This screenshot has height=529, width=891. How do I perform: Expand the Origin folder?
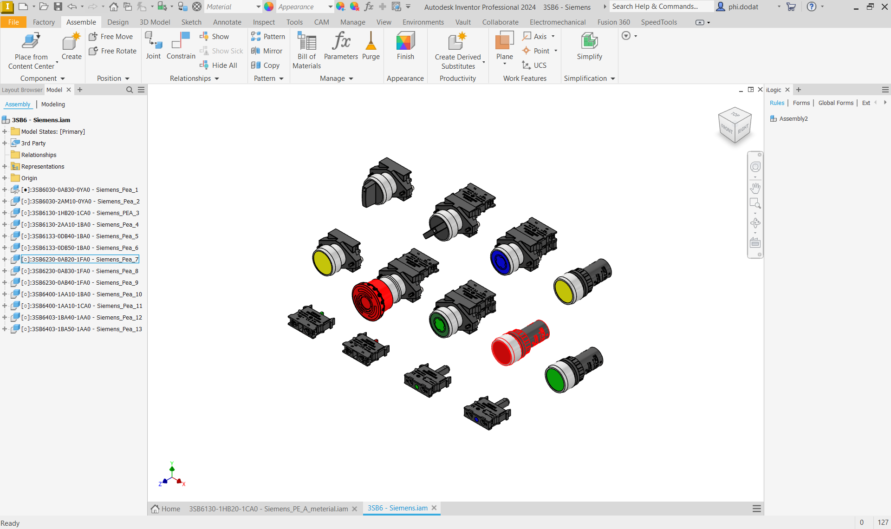[x=5, y=178]
